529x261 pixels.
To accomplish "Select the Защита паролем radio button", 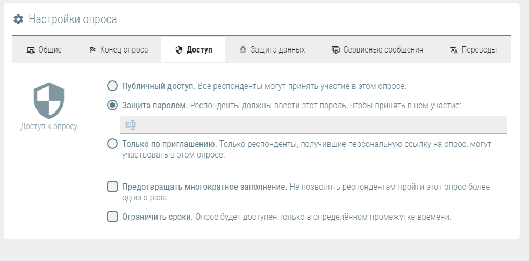I will [x=112, y=106].
